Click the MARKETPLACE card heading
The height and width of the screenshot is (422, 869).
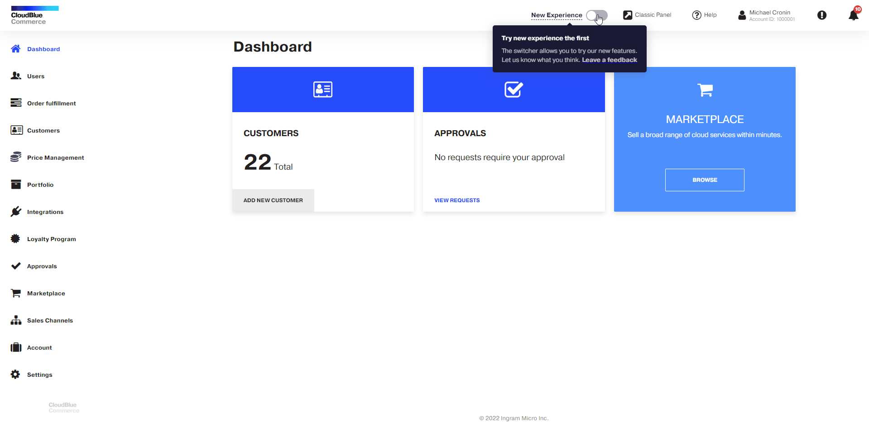tap(705, 119)
